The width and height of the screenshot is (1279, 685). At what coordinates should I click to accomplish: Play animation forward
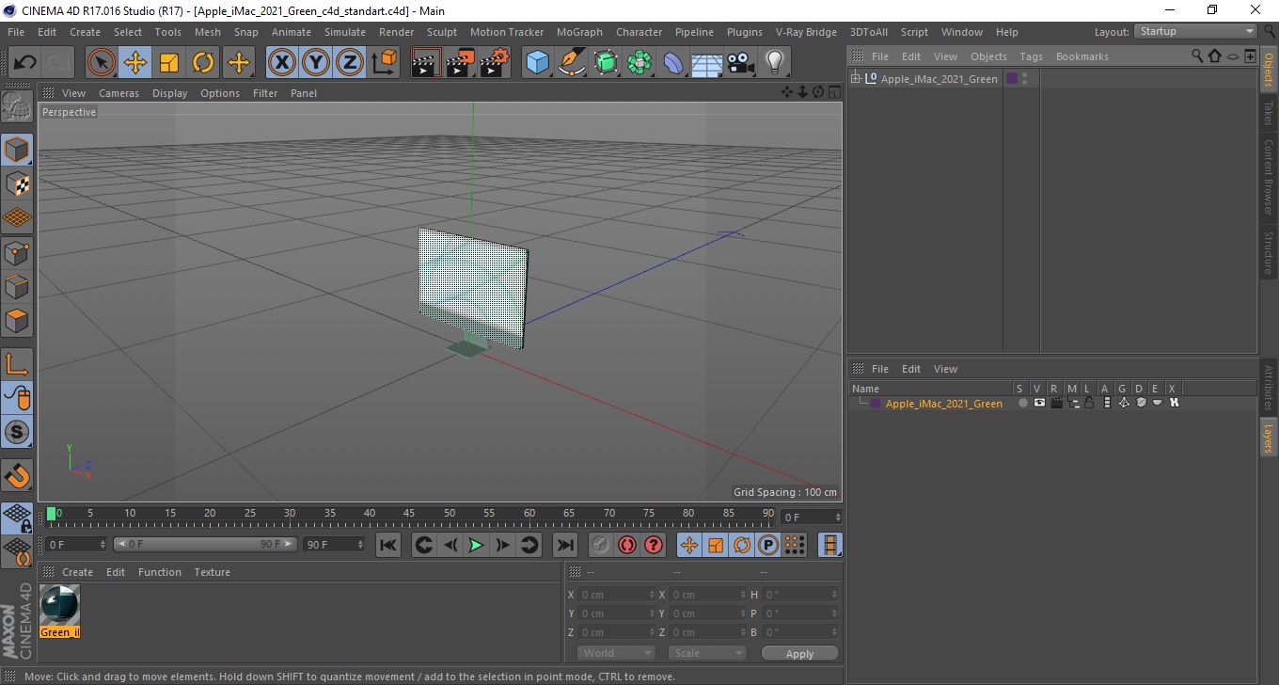477,545
